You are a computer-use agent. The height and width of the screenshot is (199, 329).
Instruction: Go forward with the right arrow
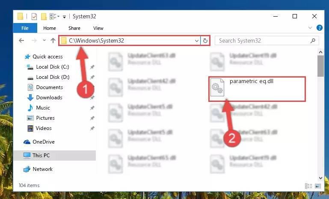tap(34, 40)
